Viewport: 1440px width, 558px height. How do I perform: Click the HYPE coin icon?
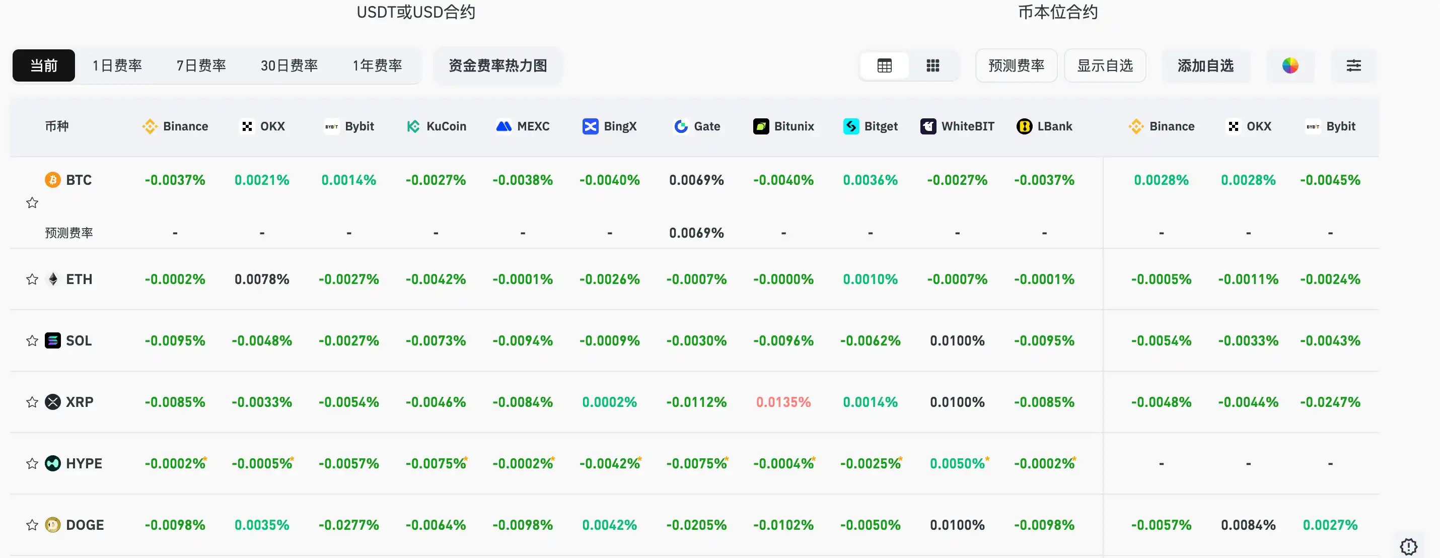coord(52,463)
